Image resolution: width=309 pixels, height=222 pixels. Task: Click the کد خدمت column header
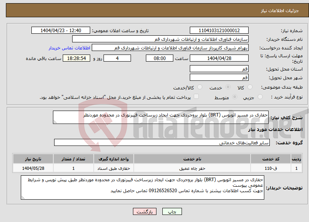pyautogui.click(x=271, y=159)
